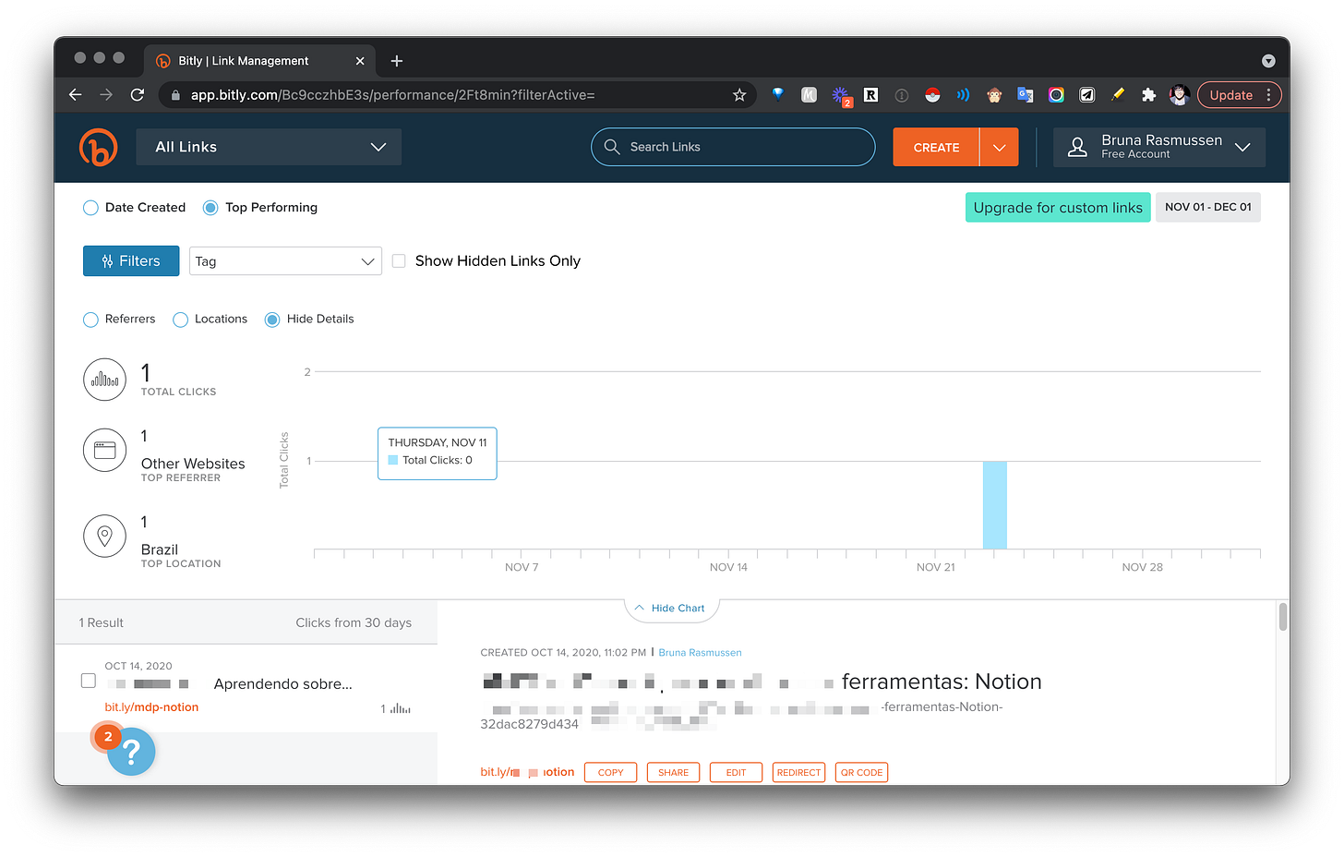
Task: Click the Chrome profile avatar picture
Action: coord(1179,95)
